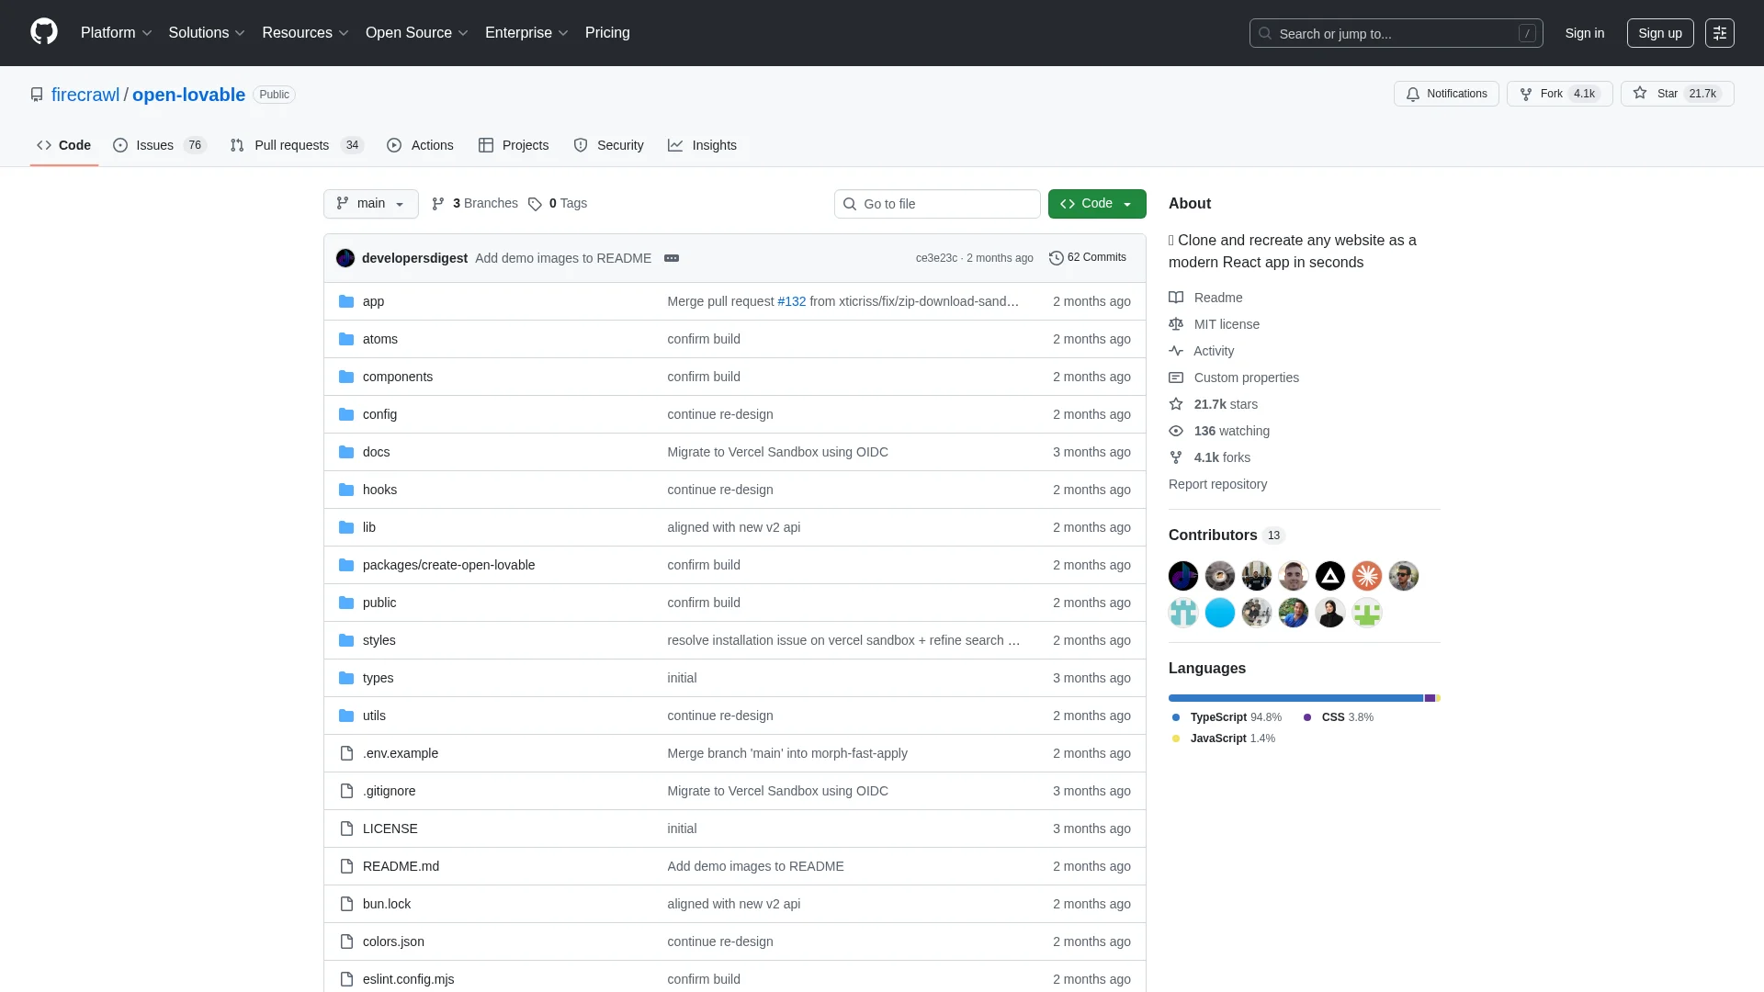This screenshot has width=1764, height=992.
Task: Expand the Platform menu
Action: [116, 33]
